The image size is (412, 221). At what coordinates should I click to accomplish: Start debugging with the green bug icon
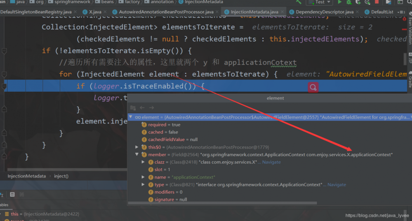(348, 2)
